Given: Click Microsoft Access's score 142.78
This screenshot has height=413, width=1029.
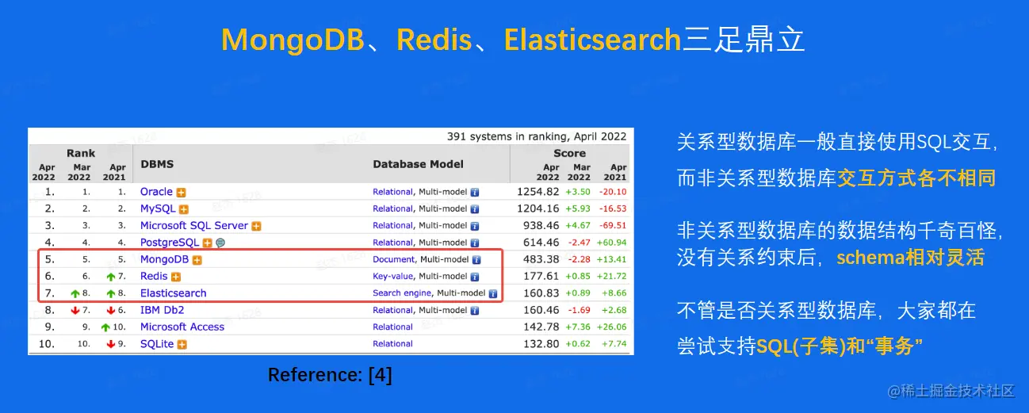Looking at the screenshot, I should point(541,327).
